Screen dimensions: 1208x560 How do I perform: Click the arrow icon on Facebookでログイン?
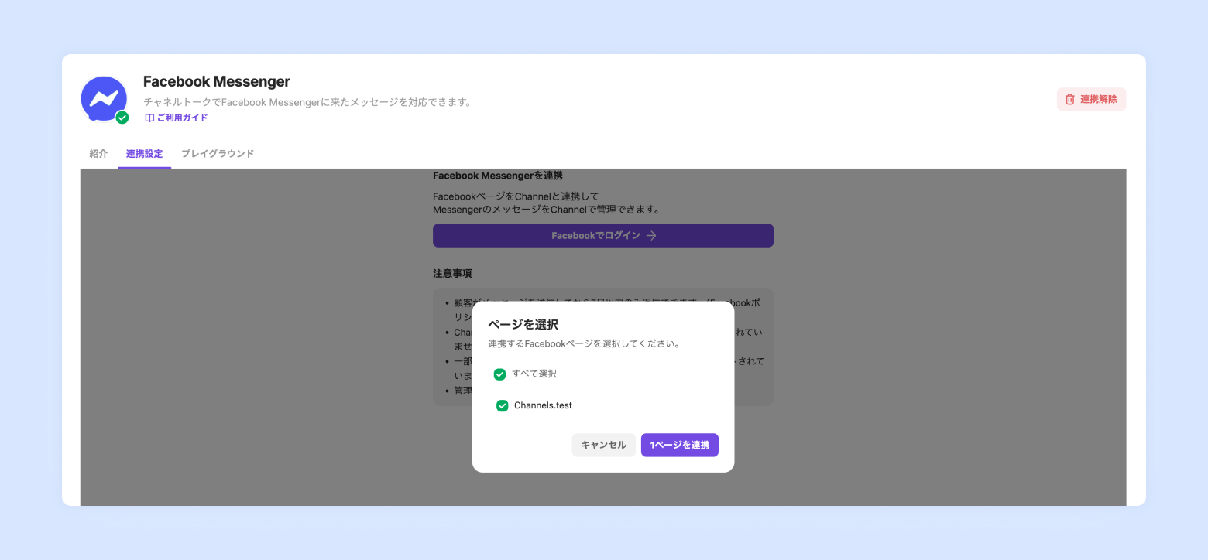651,236
